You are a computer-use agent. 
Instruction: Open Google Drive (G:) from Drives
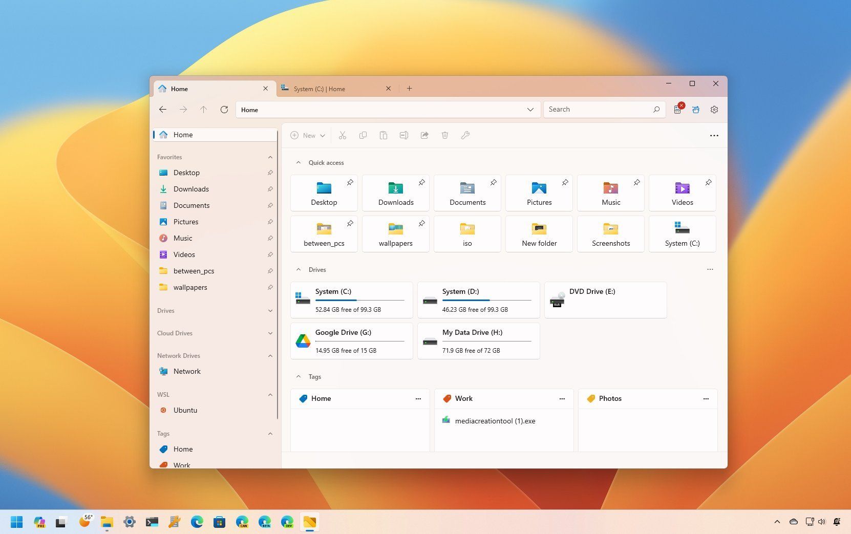click(x=351, y=341)
